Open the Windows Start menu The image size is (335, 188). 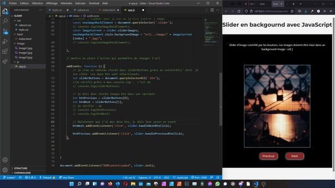coord(72,184)
